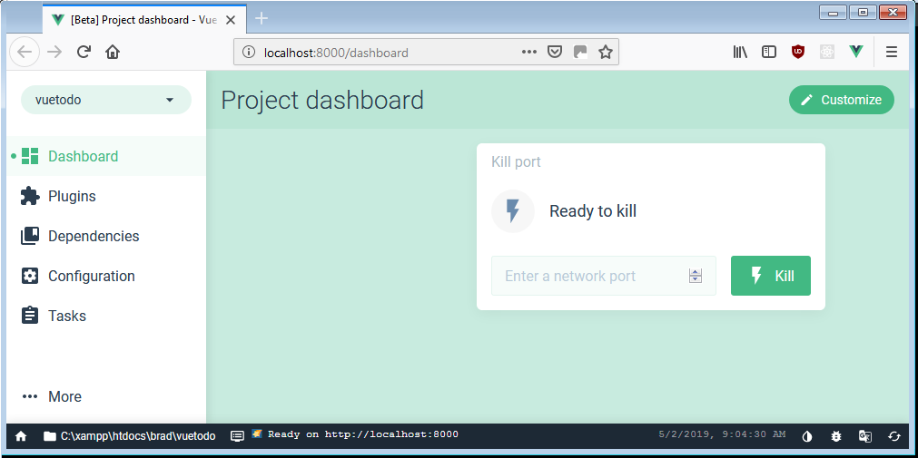This screenshot has height=458, width=918.
Task: Click the container icon beside the bookmark star
Action: point(580,52)
